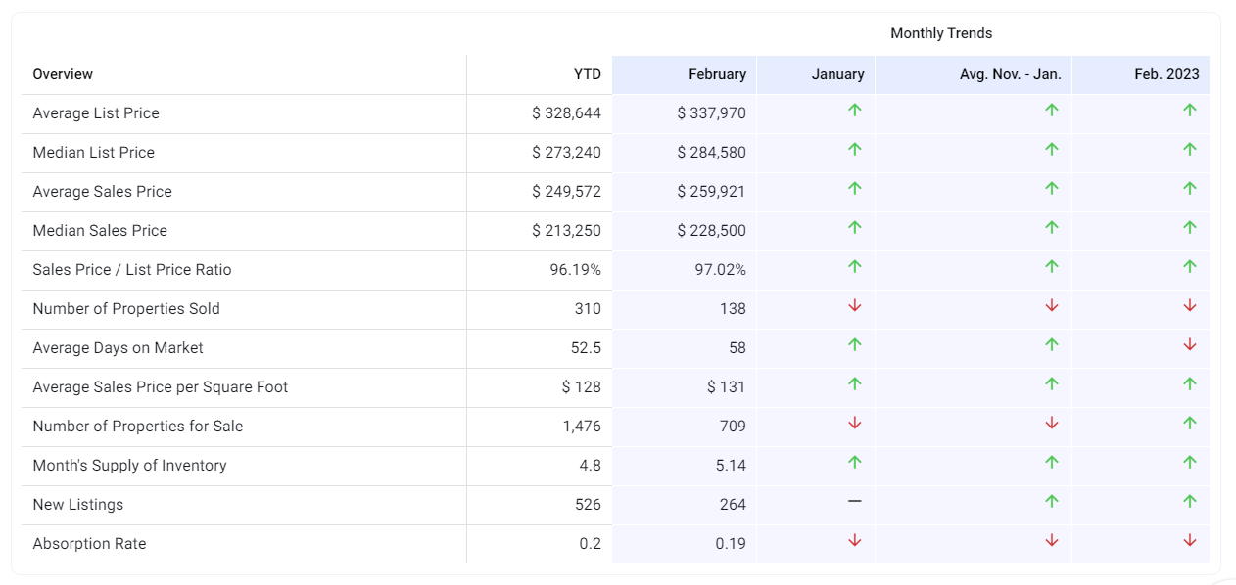Click Avg. Nov. - Jan. arrow for Absorption Rate
1236x585 pixels.
[x=1051, y=541]
